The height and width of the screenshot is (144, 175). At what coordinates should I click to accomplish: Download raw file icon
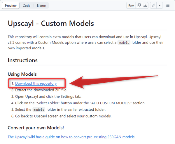coord(145,5)
